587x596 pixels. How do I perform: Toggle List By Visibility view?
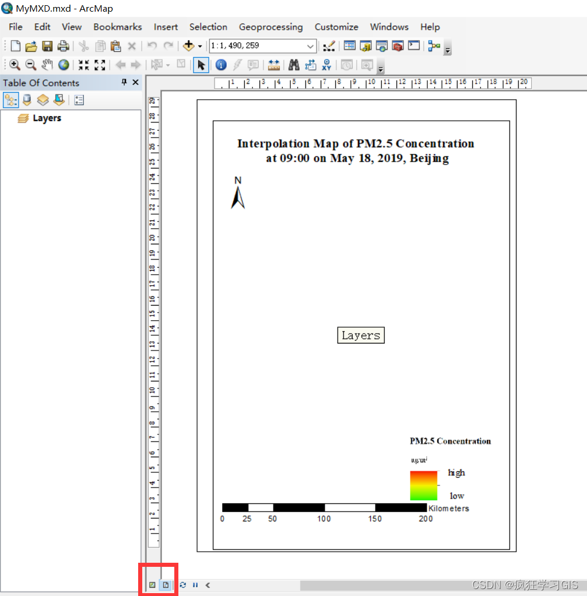(43, 100)
